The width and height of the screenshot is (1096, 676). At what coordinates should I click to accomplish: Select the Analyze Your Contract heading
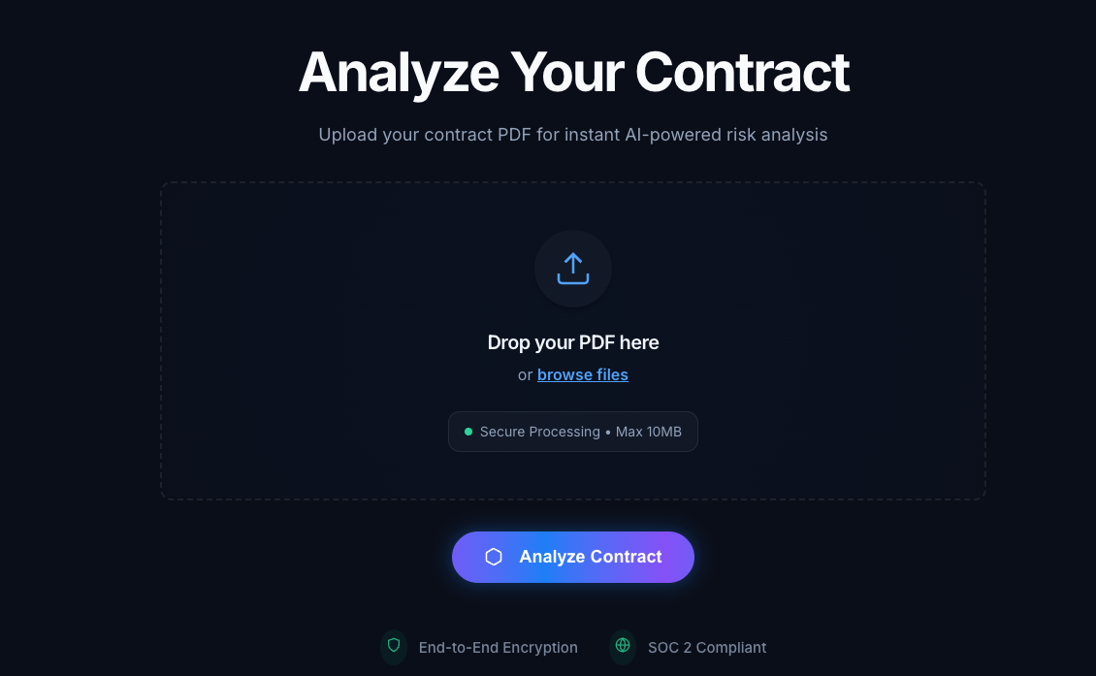[573, 72]
